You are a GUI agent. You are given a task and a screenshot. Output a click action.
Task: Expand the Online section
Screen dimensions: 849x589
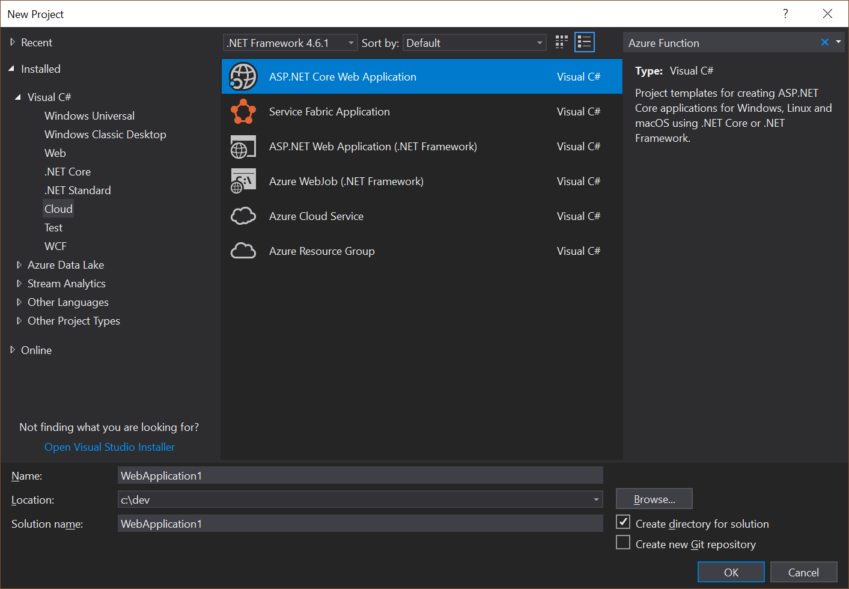[x=13, y=350]
